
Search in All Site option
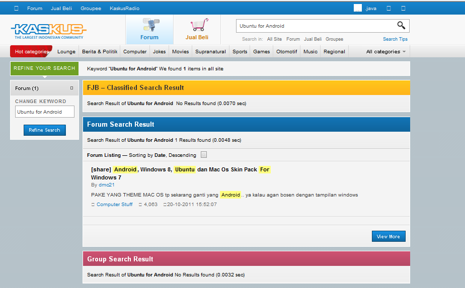click(x=274, y=39)
